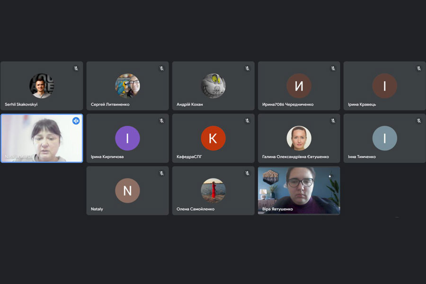The image size is (426, 284).
Task: Click muted mic icon on Сергей Литвиненко tile
Action: pos(162,69)
